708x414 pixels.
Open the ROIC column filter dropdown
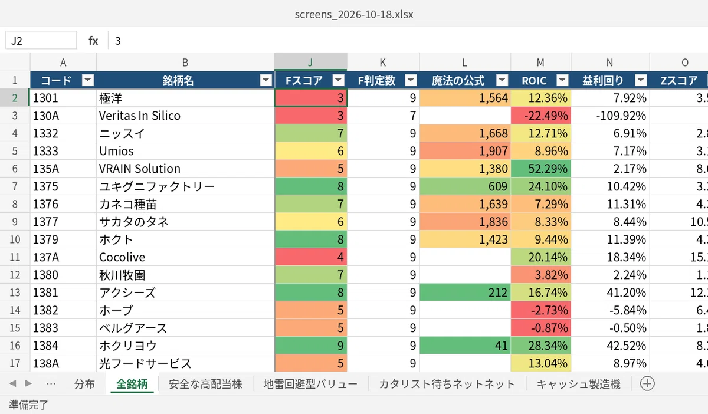562,81
